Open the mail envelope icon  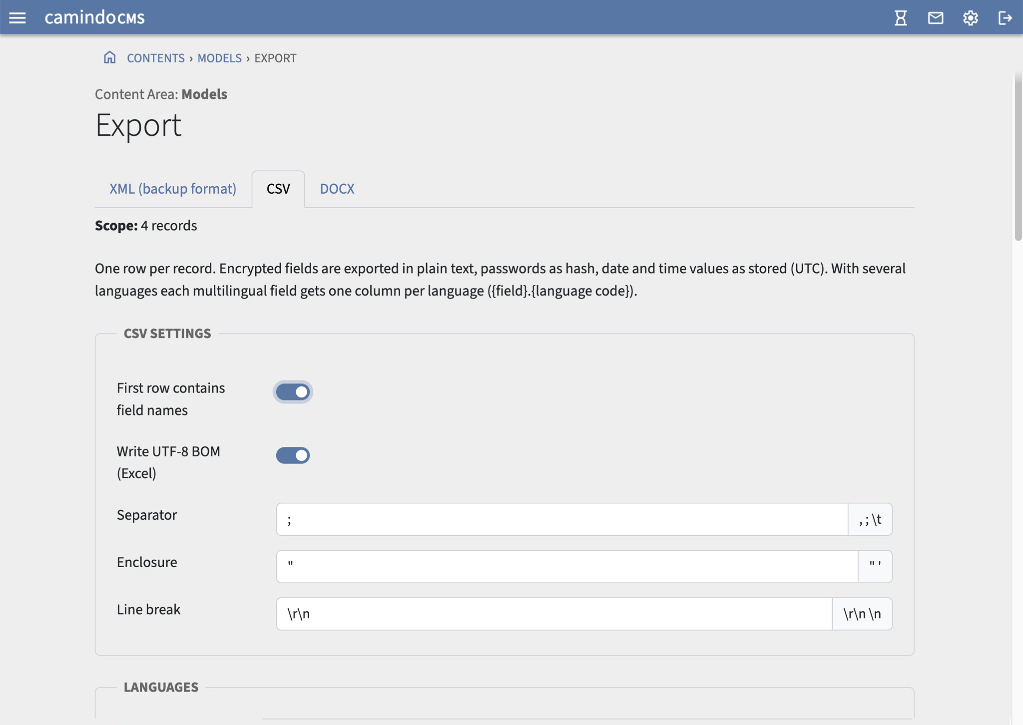(x=936, y=18)
